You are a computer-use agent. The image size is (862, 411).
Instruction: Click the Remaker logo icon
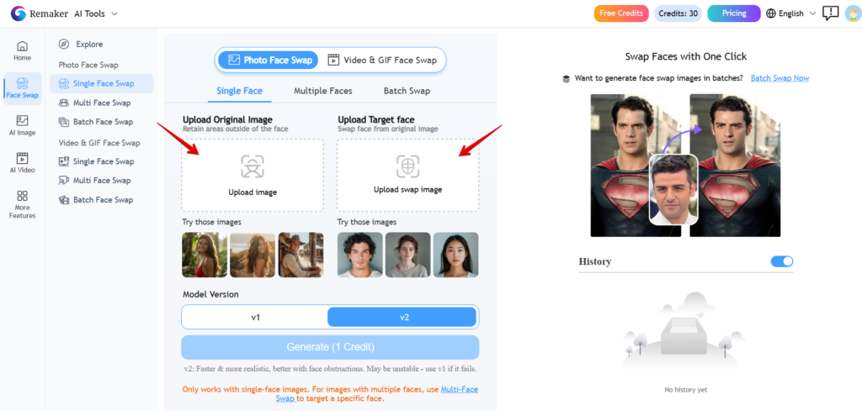click(19, 13)
